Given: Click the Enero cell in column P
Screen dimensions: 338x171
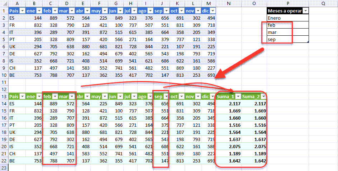Looking at the screenshot, I should pyautogui.click(x=288, y=18).
